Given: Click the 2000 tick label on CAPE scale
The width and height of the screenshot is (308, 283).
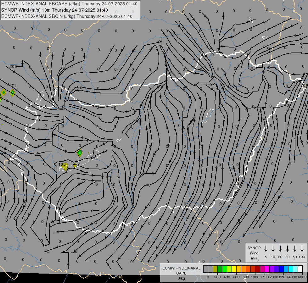Looking at the screenshot, I should (274, 277).
